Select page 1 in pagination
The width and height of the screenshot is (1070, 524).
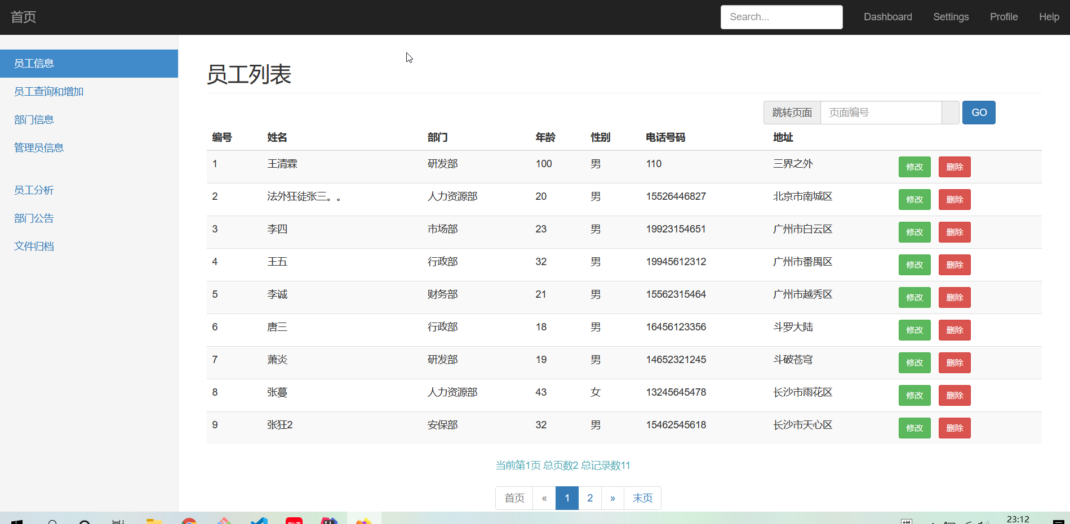567,498
